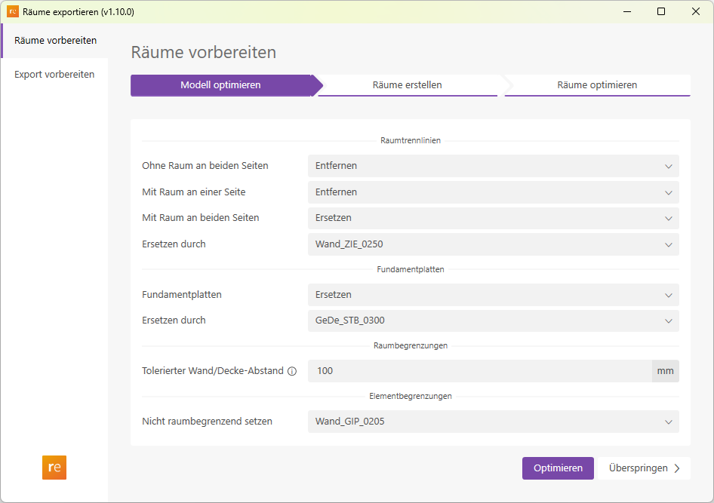Click the "mm" unit label
714x503 pixels.
pyautogui.click(x=665, y=370)
